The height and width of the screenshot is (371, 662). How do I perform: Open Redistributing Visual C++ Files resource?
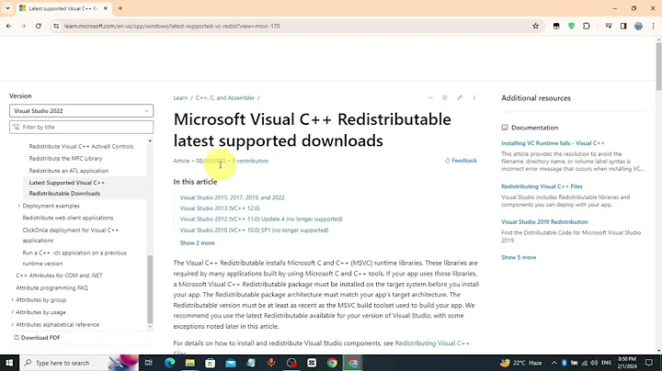point(542,186)
